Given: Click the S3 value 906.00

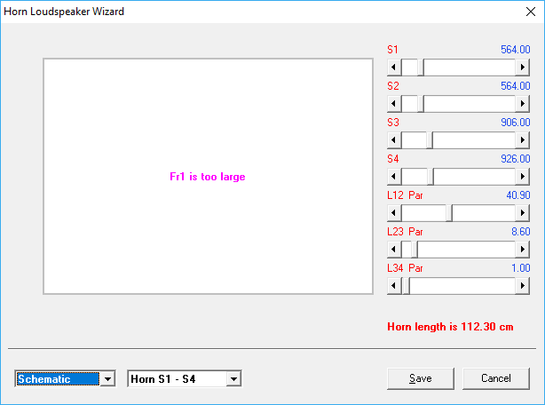Looking at the screenshot, I should (x=516, y=123).
